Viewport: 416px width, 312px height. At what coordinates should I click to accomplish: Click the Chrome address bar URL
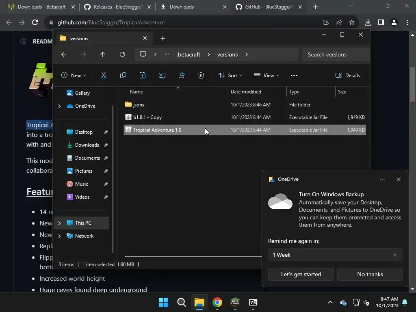tap(111, 22)
